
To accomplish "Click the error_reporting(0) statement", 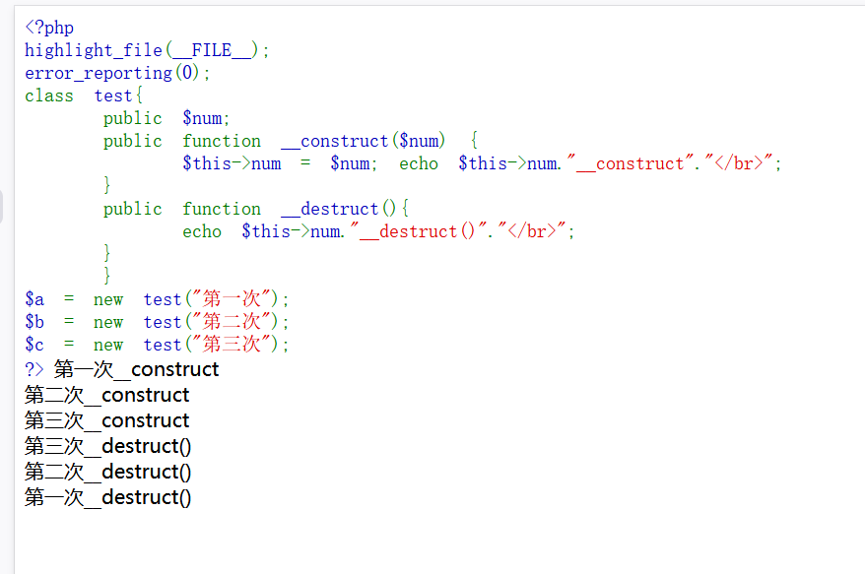I will (118, 73).
